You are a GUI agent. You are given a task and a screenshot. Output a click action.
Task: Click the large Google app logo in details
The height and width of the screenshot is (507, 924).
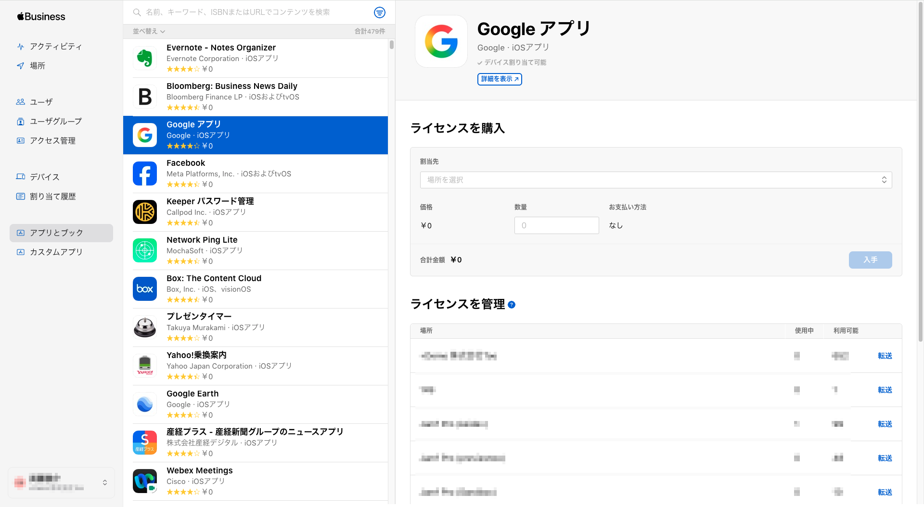pos(441,41)
